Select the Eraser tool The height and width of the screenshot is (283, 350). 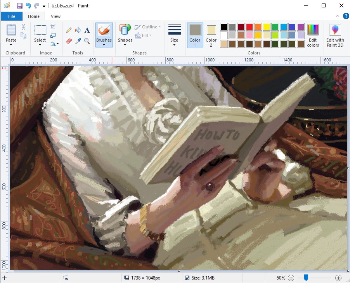69,41
